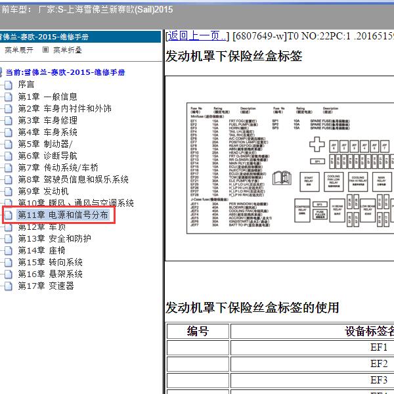Open 第6章 诊断导航
This screenshot has width=394, height=394.
pos(48,156)
